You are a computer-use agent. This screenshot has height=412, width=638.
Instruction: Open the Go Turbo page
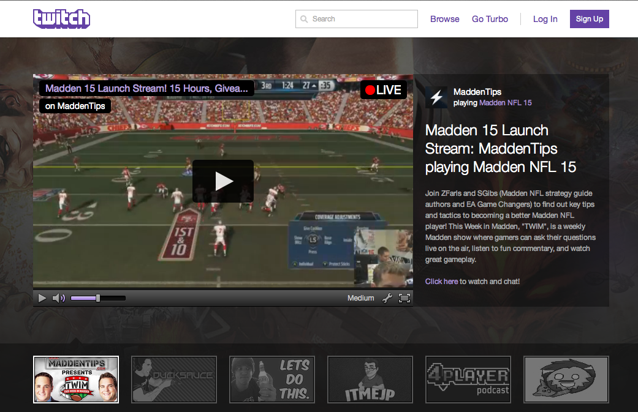pos(490,19)
